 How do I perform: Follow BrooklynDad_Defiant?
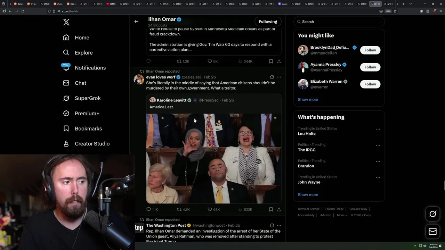click(x=370, y=50)
